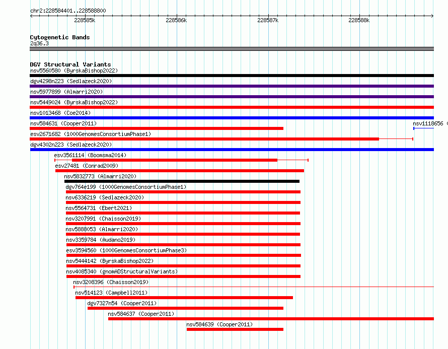Open nsv5888053 (Almarri2020) variant label
The width and height of the screenshot is (448, 349).
tap(102, 229)
